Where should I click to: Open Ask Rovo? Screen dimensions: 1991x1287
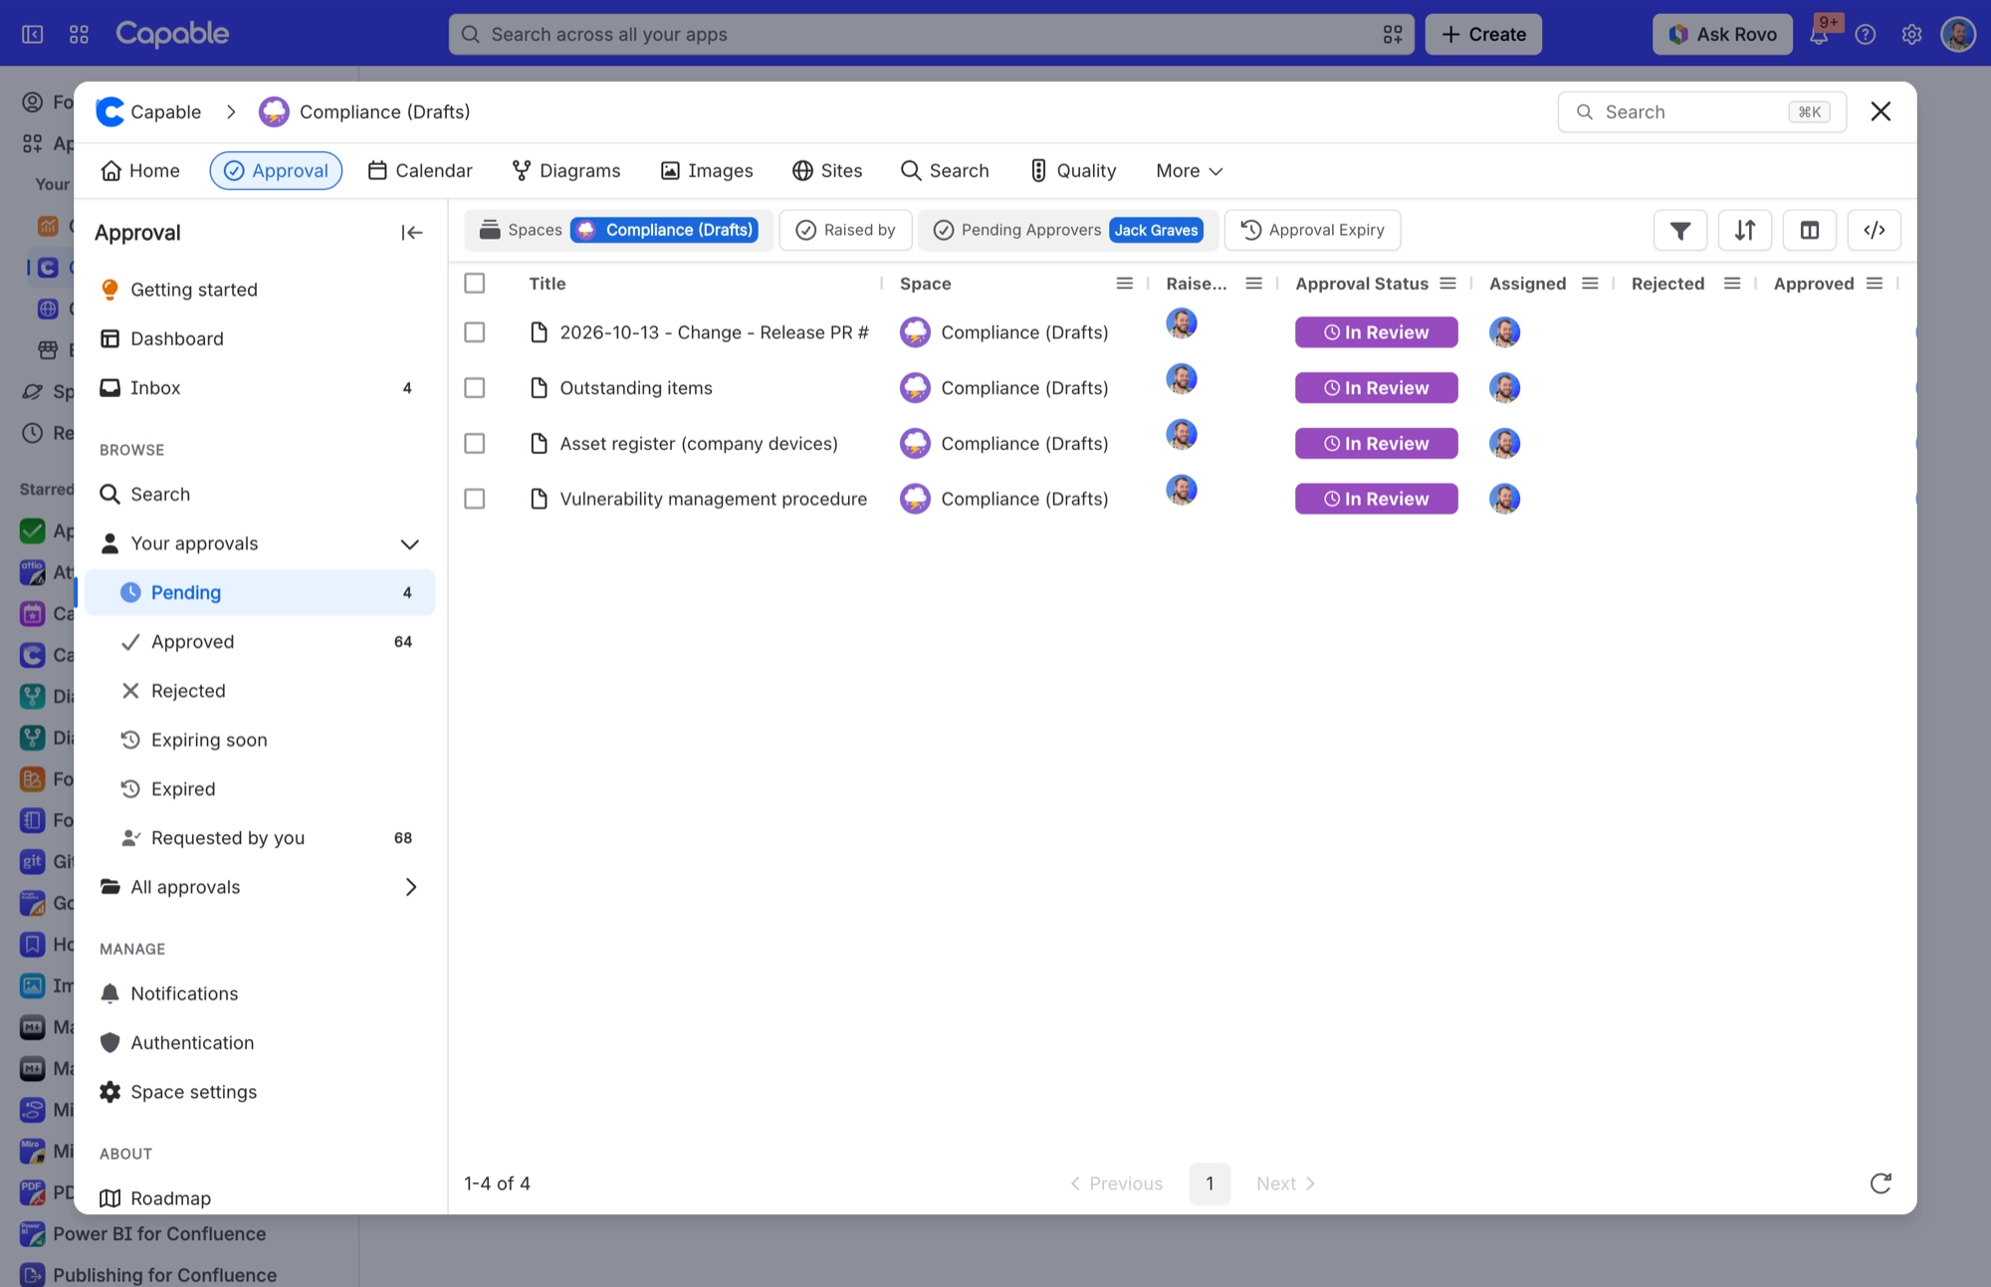pyautogui.click(x=1722, y=35)
